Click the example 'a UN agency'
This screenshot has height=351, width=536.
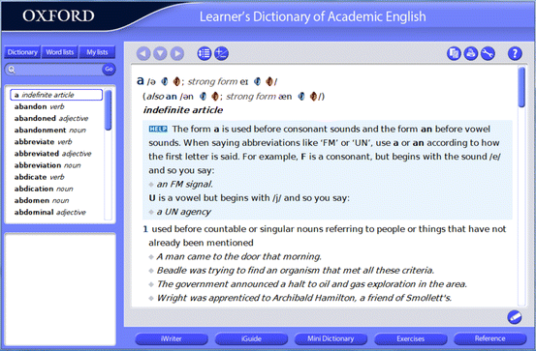tap(184, 212)
